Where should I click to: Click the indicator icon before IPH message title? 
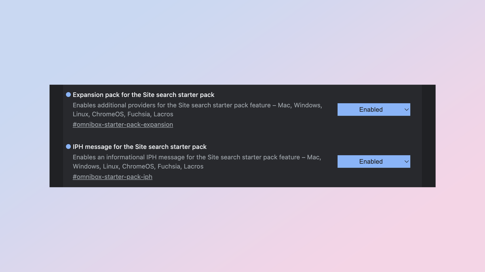(67, 147)
